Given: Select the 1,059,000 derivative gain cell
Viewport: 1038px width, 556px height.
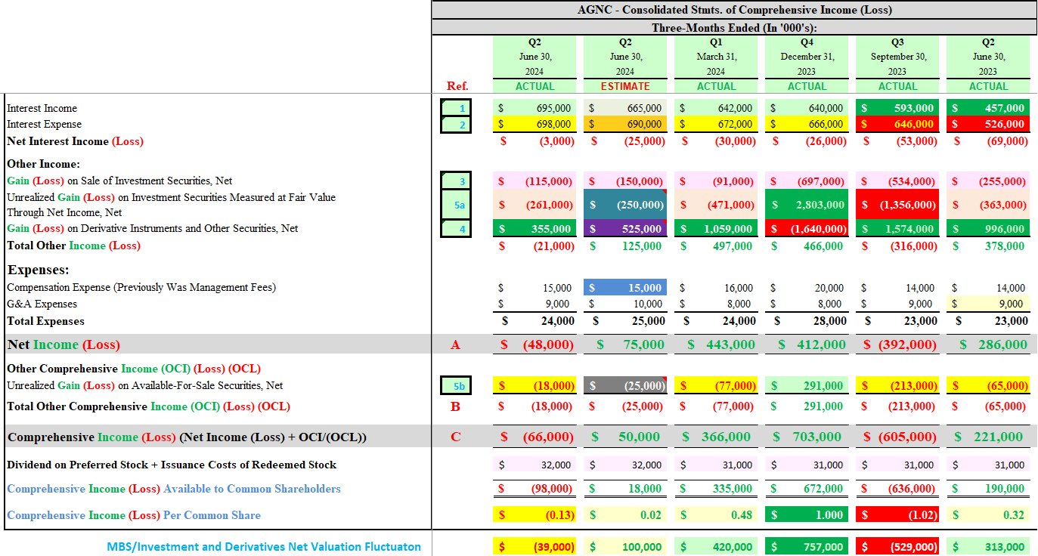Looking at the screenshot, I should pos(716,229).
